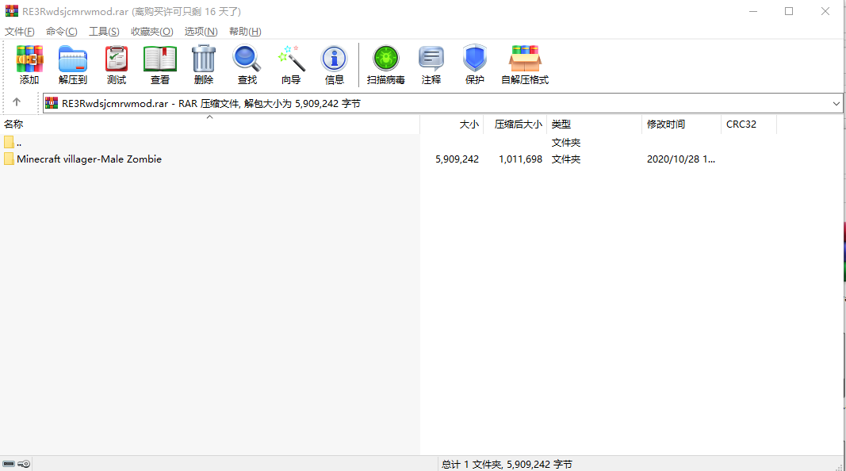Sort by Modified (修改时间) column header
Viewport: 846px width, 471px height.
click(x=681, y=124)
